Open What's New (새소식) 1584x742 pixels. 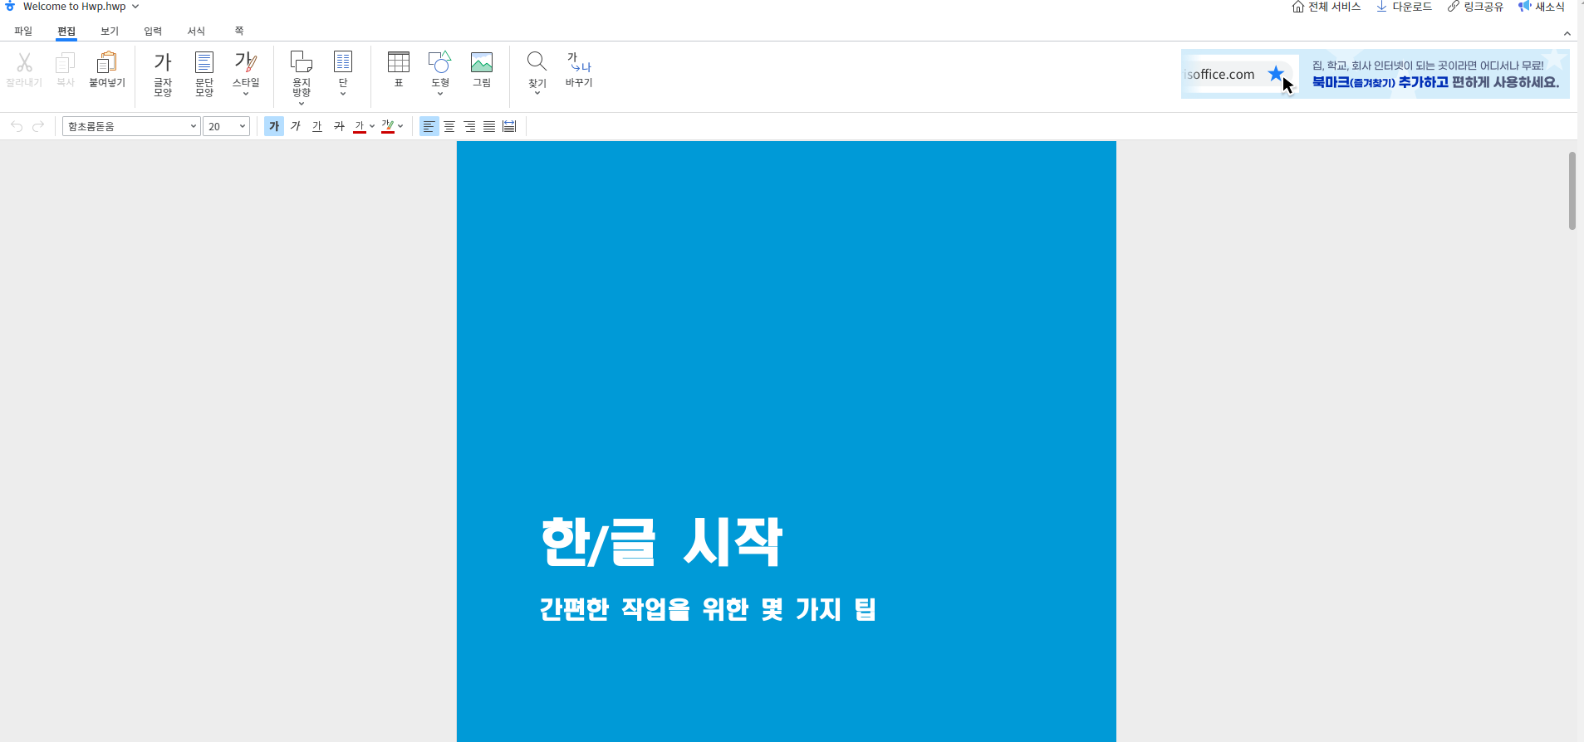1542,7
